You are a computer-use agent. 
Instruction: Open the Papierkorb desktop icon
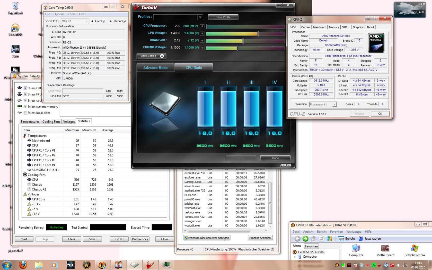pos(15,8)
